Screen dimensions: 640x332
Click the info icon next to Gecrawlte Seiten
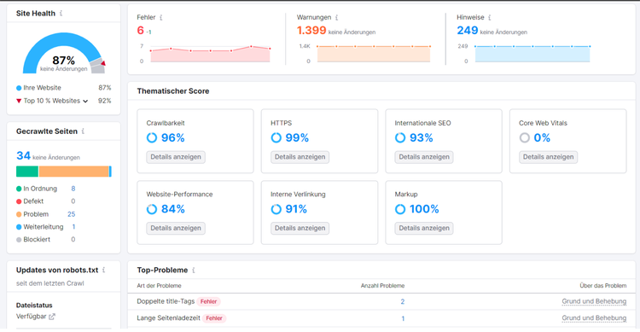[x=83, y=131]
